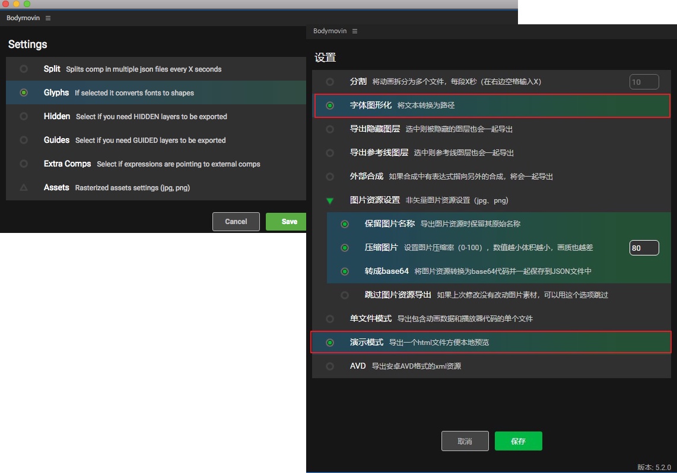Toggle the 演示模式 radio button
Screen dimensions: 677x473
(330, 343)
